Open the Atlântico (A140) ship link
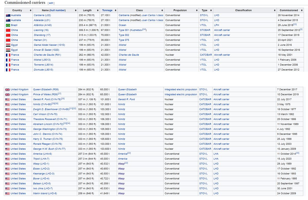The height and width of the screenshot is (200, 308). tap(43, 25)
